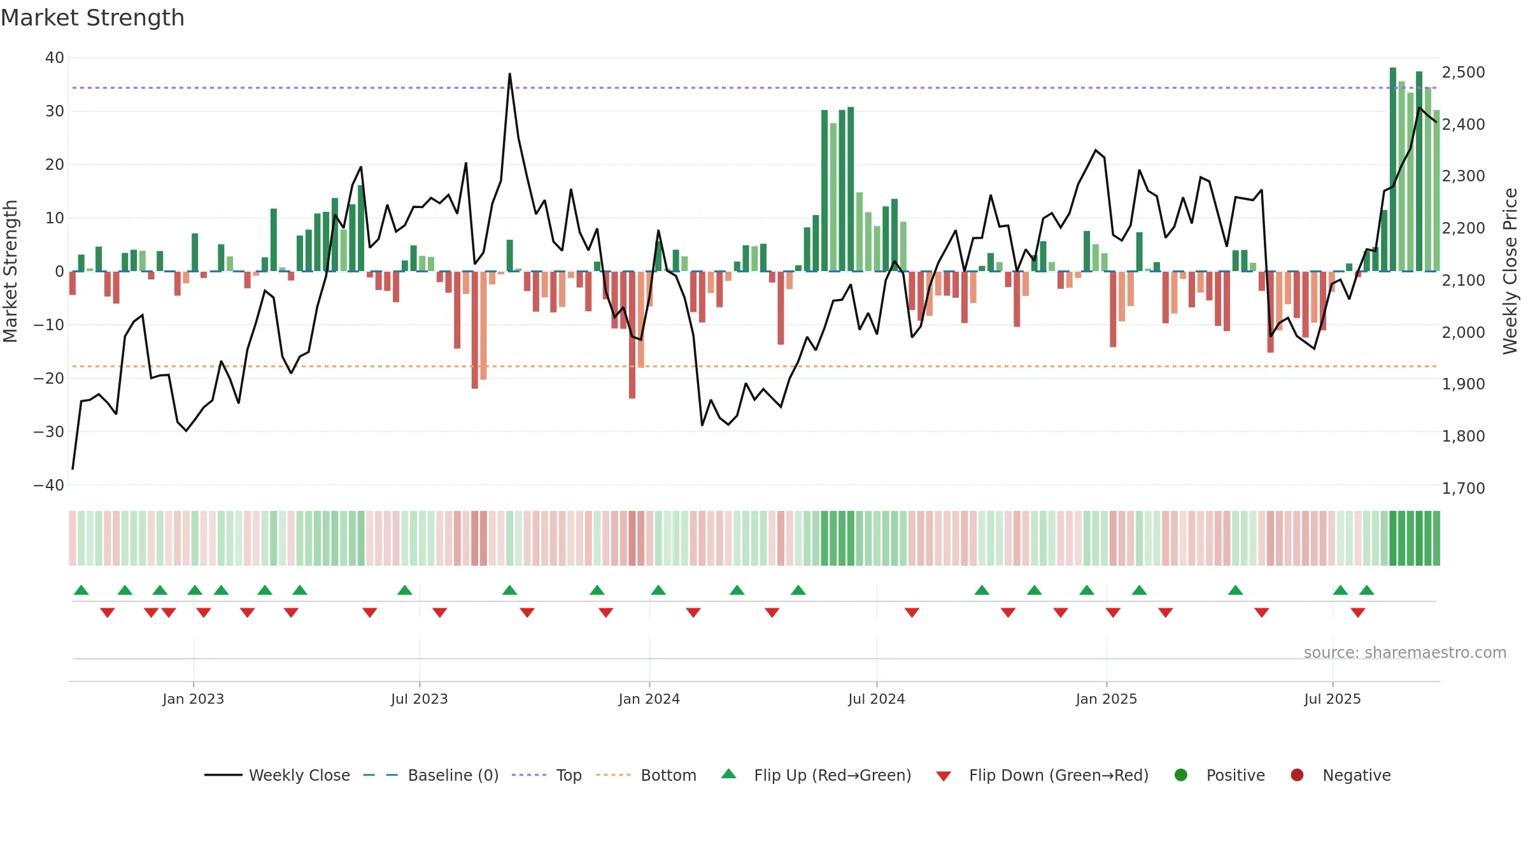
Task: Click the vertical Market Strength axis label
Action: tap(11, 271)
